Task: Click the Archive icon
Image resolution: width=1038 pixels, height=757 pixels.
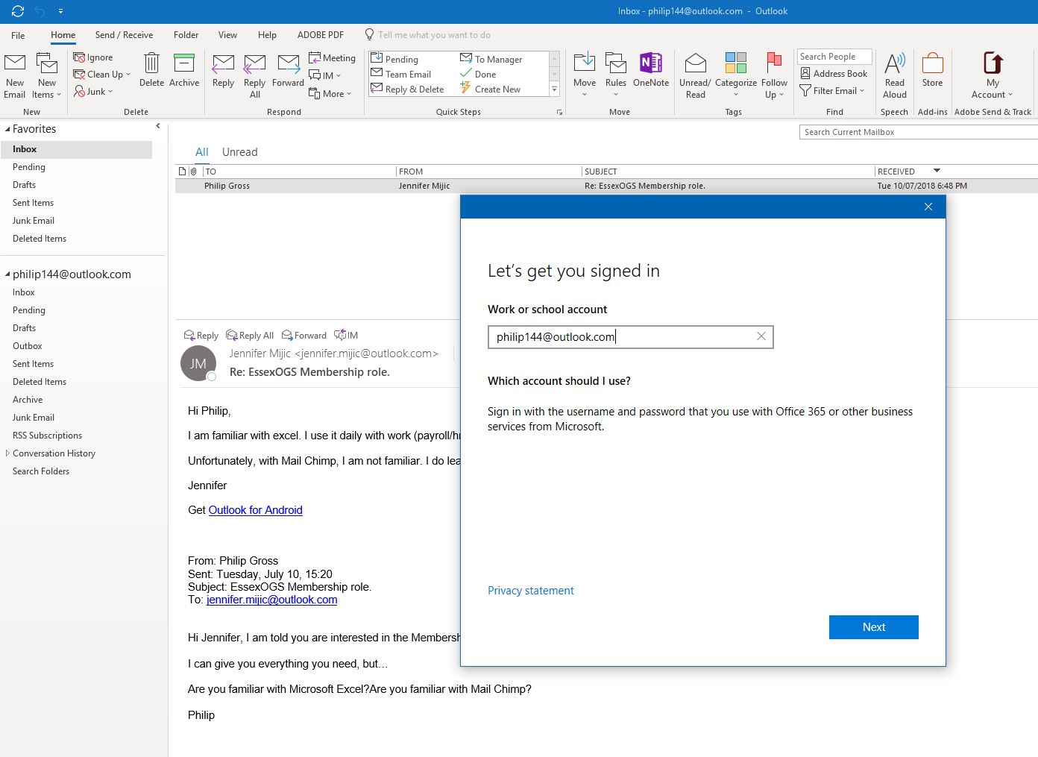Action: point(183,64)
